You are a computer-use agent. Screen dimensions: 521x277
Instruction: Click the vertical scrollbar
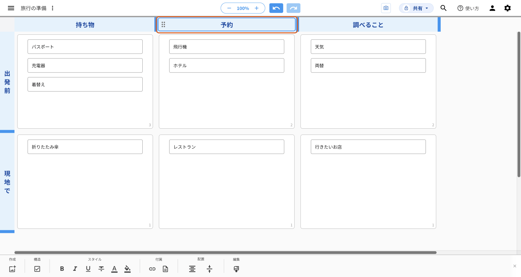(x=519, y=105)
